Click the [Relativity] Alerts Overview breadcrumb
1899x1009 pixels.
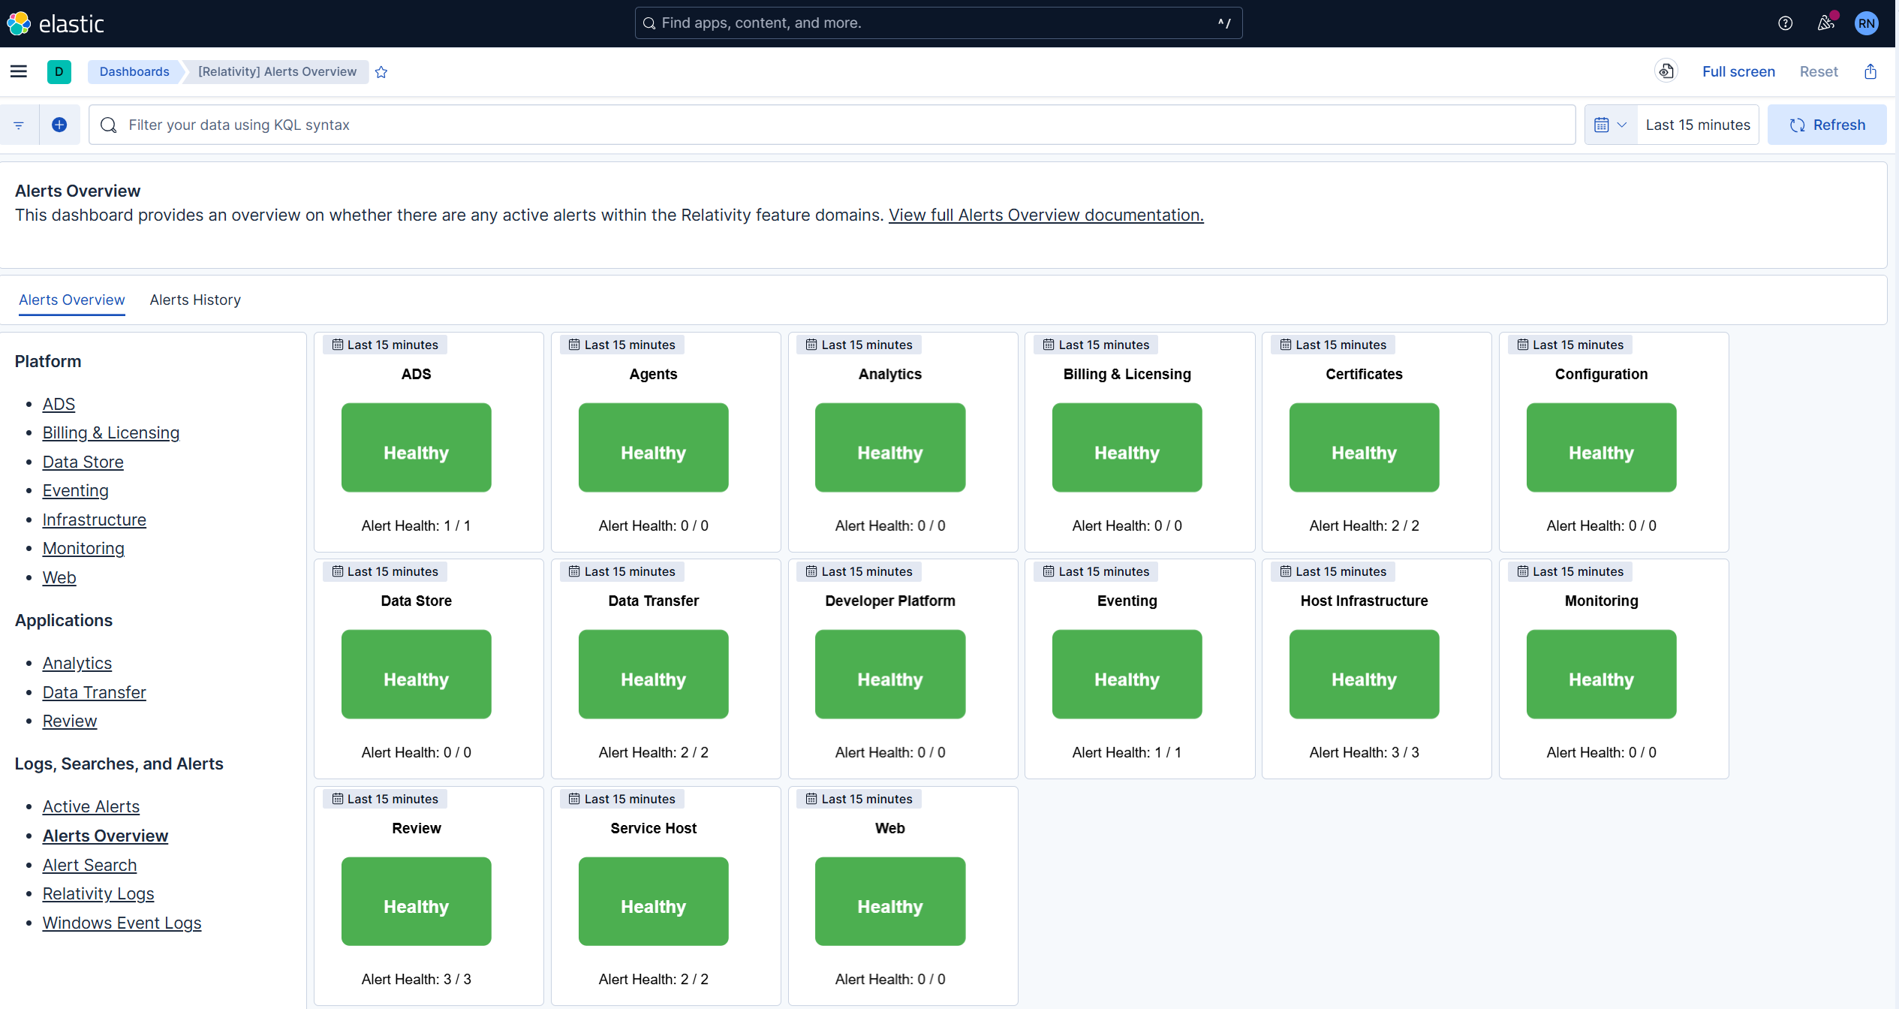click(277, 71)
